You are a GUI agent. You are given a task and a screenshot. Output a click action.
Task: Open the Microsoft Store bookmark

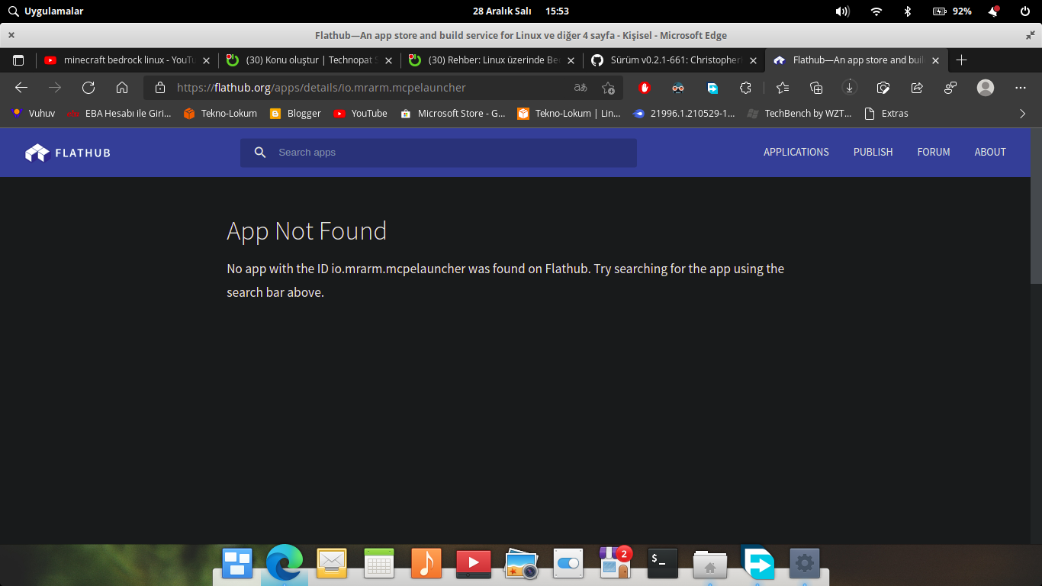[x=452, y=114]
